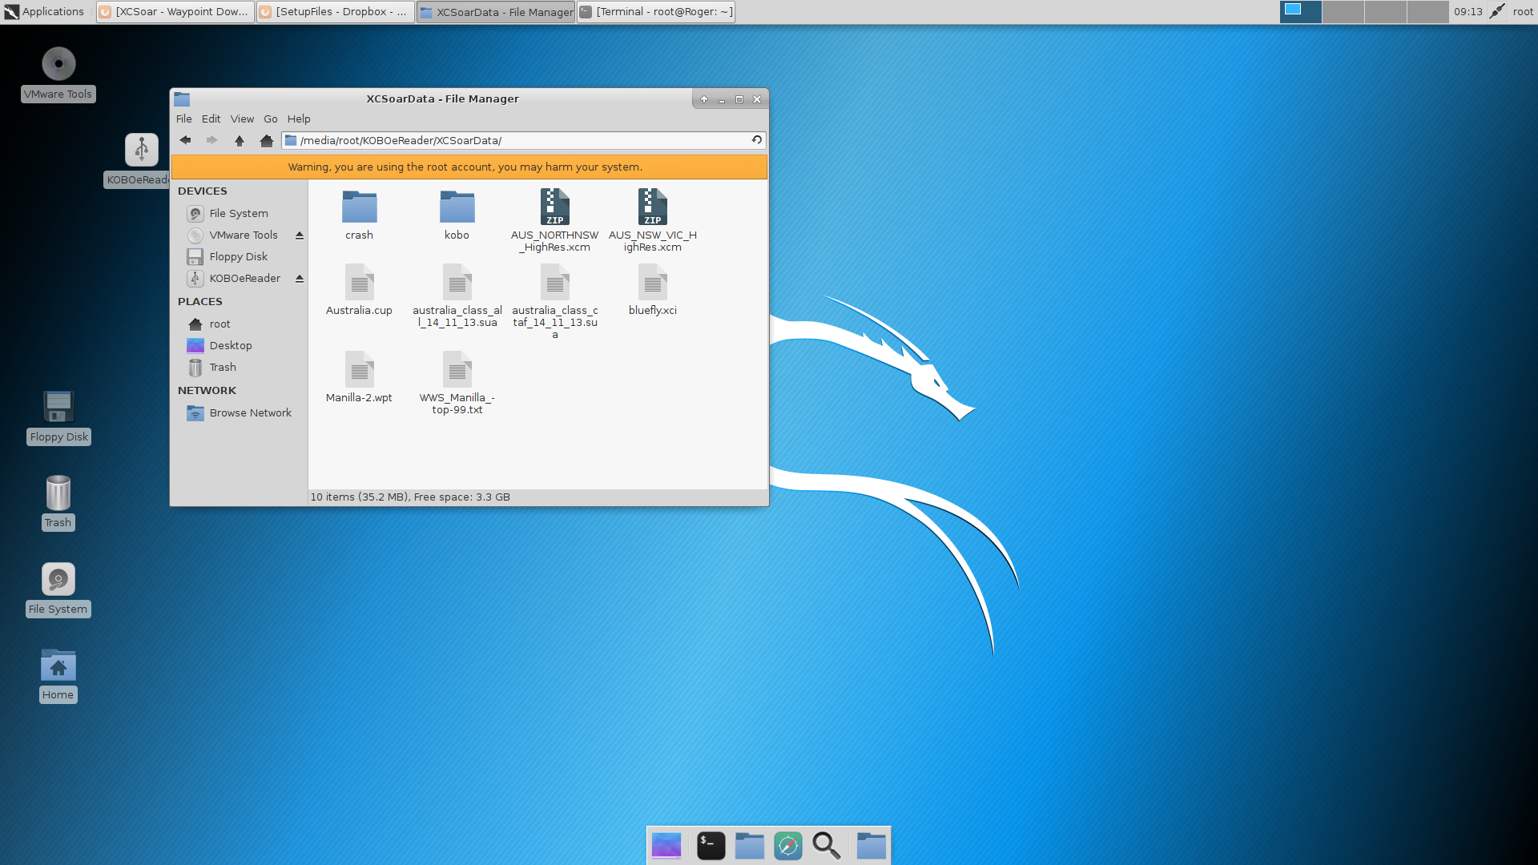1538x865 pixels.
Task: Click the Back navigation arrow
Action: coord(185,140)
